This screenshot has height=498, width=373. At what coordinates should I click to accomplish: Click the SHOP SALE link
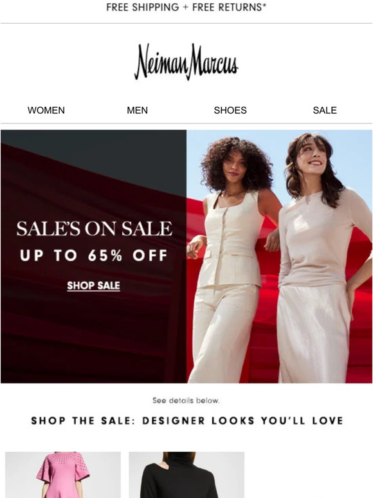tap(94, 286)
